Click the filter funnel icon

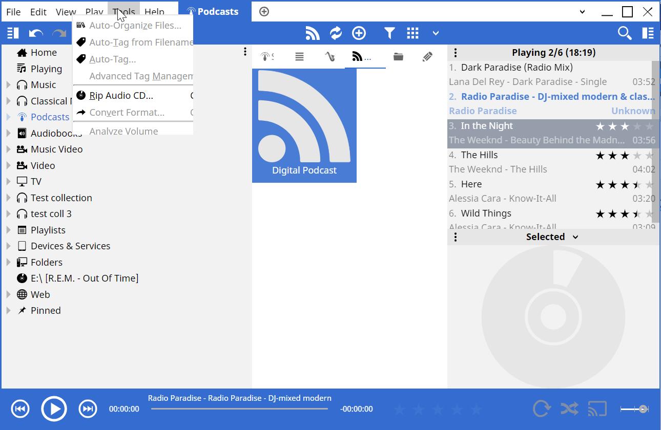(389, 33)
